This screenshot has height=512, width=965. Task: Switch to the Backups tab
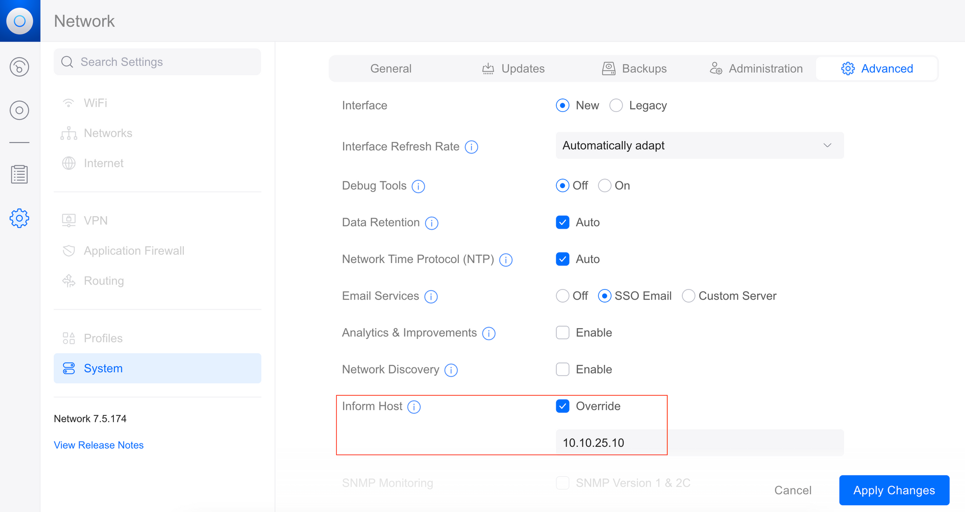point(634,69)
